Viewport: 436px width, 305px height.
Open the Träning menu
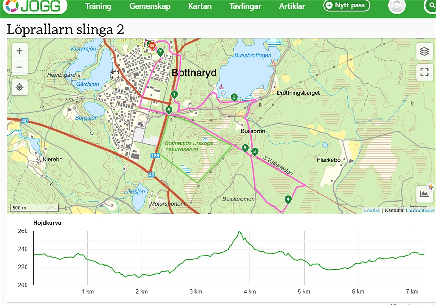point(98,6)
